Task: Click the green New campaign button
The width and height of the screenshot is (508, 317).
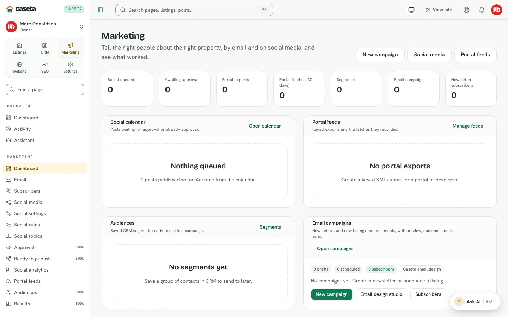Action: (332, 294)
